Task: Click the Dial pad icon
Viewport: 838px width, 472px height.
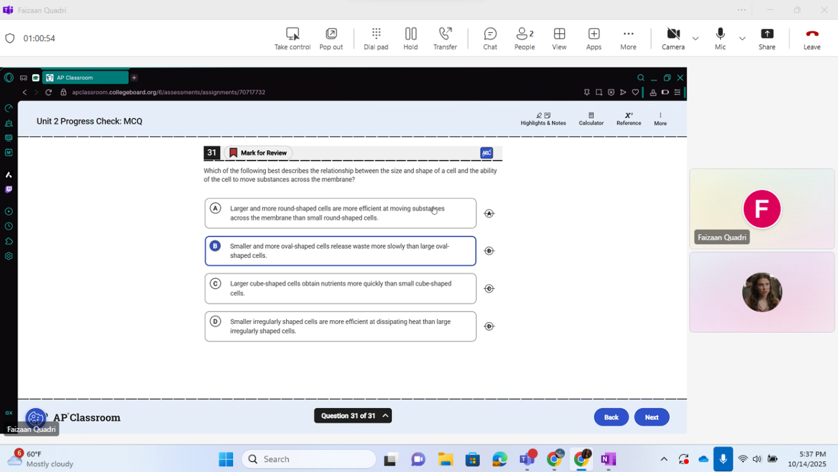Action: point(376,38)
